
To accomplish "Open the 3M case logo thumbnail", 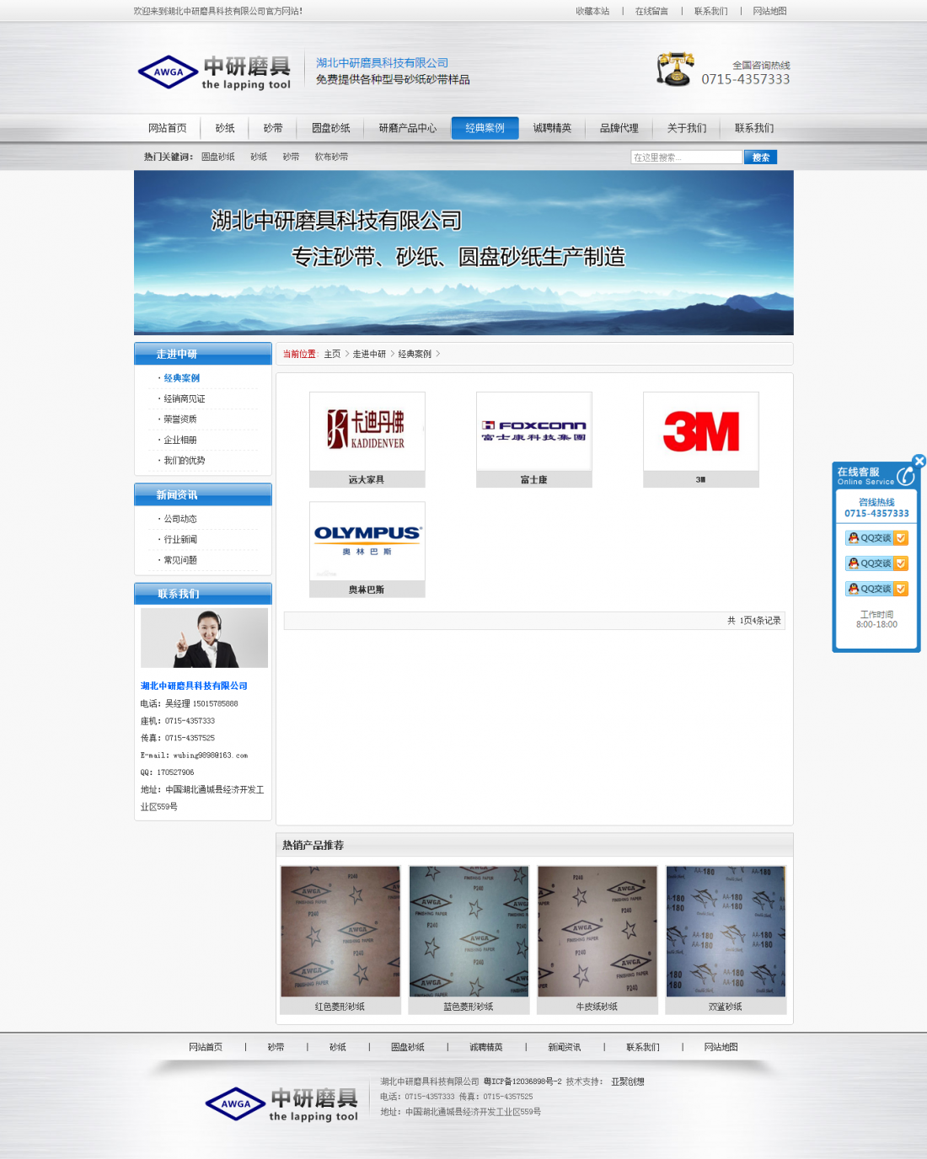I will tap(701, 431).
